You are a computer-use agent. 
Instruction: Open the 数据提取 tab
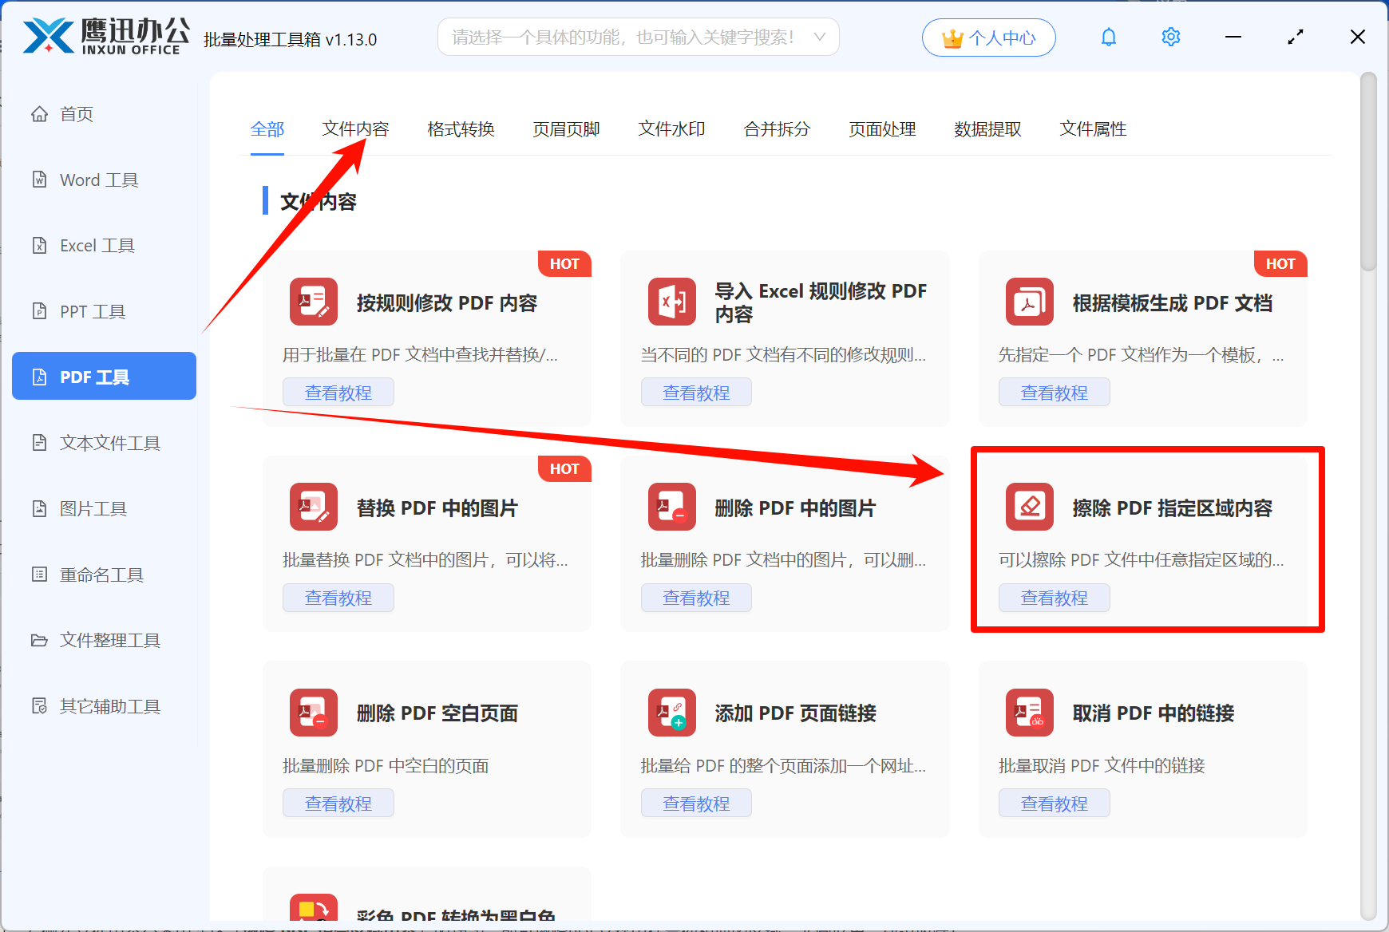(x=988, y=129)
